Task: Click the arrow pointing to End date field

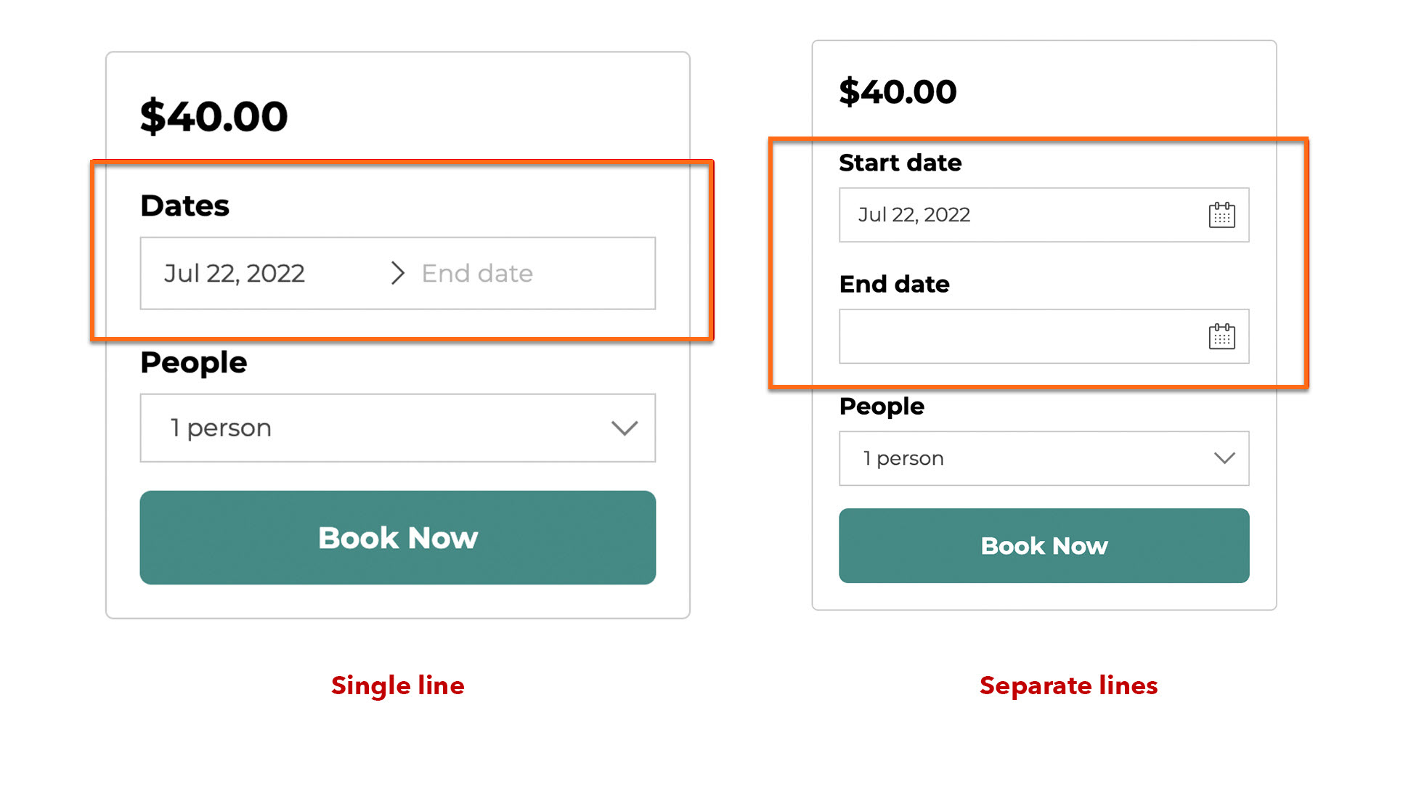Action: point(397,274)
